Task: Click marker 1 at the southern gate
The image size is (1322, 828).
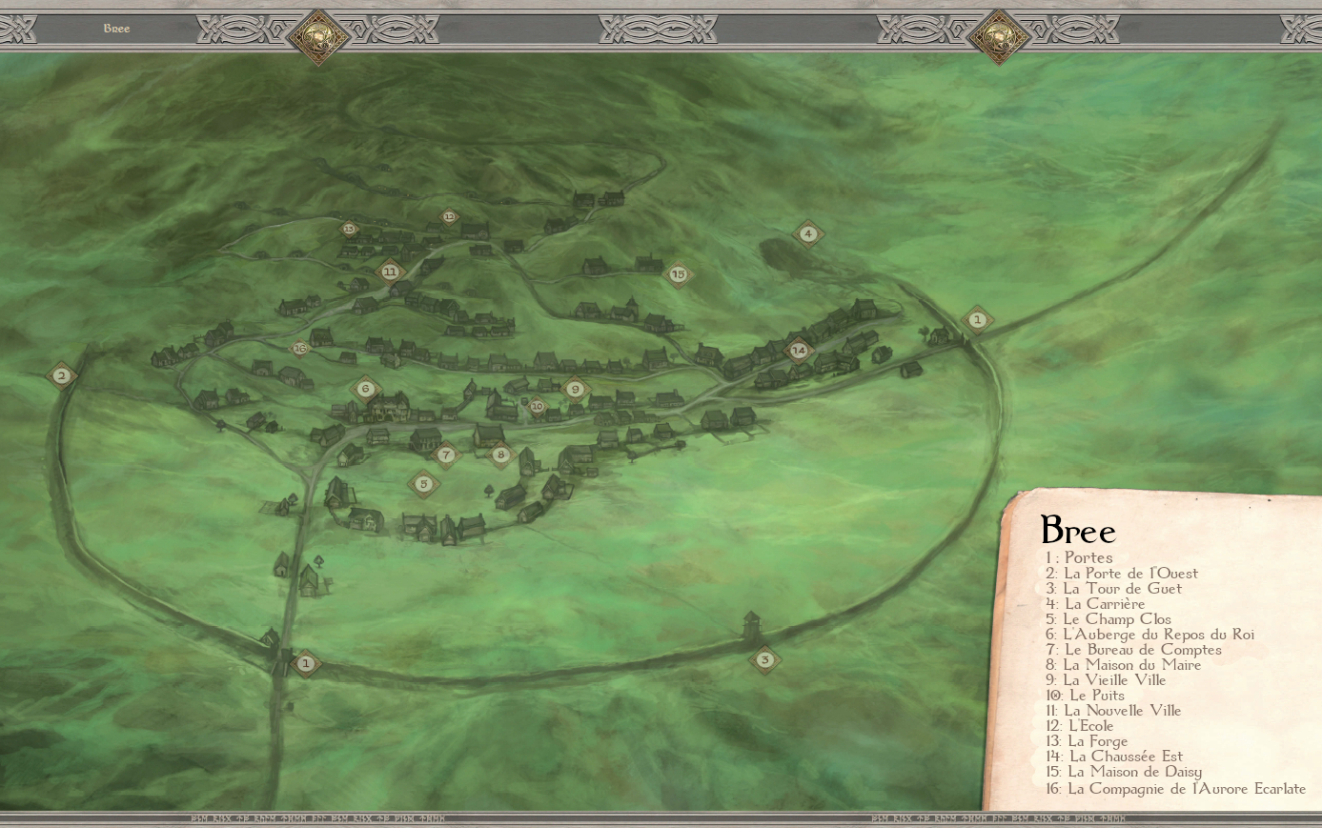Action: tap(305, 662)
